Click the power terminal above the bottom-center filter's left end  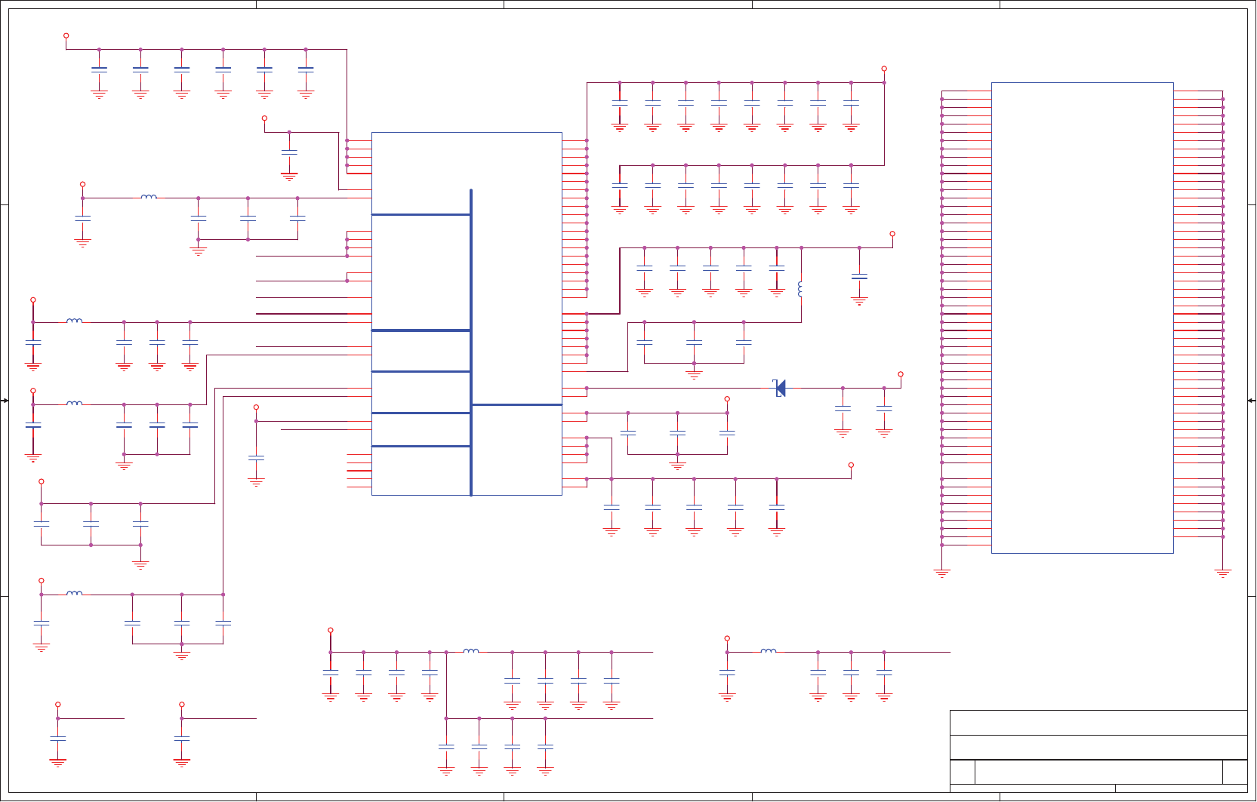pyautogui.click(x=331, y=630)
